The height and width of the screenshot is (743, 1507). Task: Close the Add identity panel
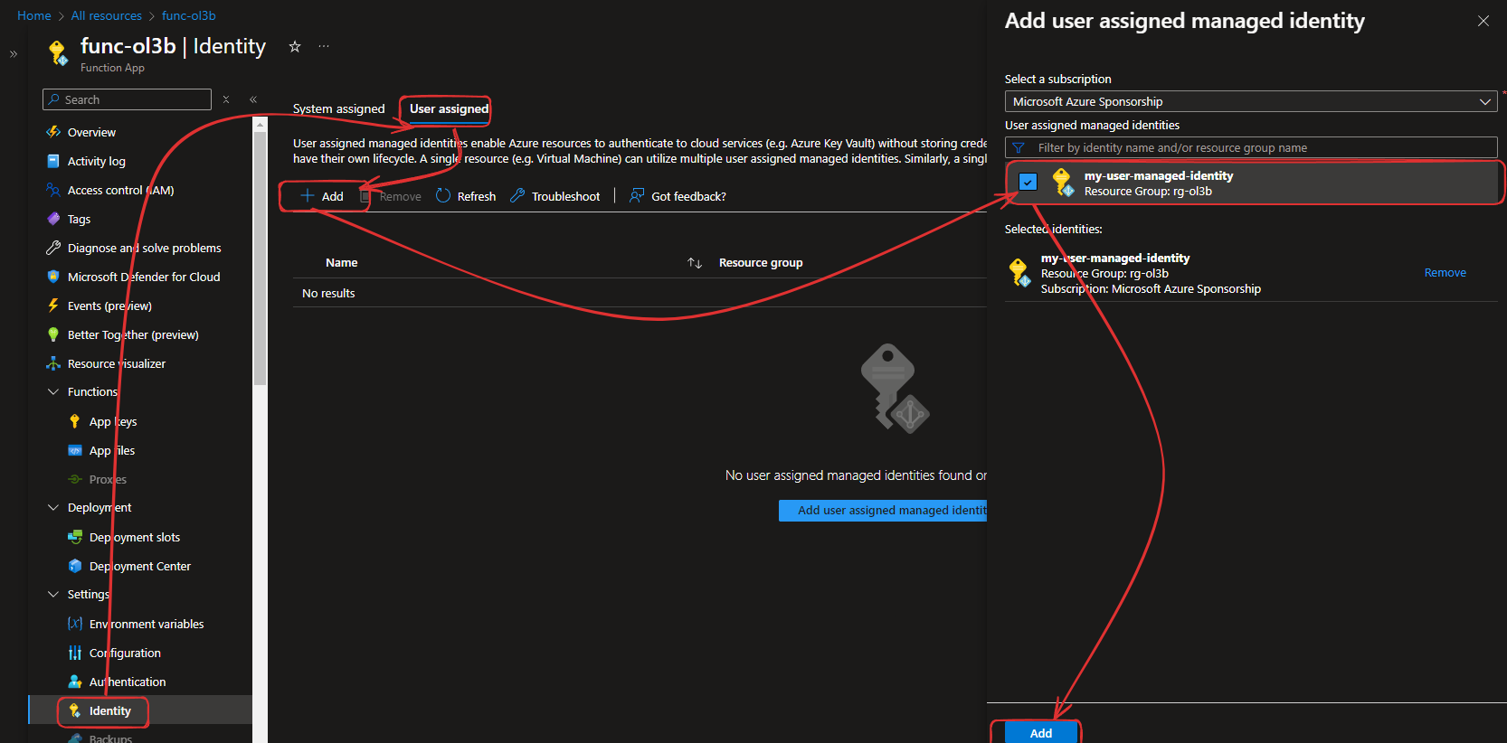[1483, 21]
